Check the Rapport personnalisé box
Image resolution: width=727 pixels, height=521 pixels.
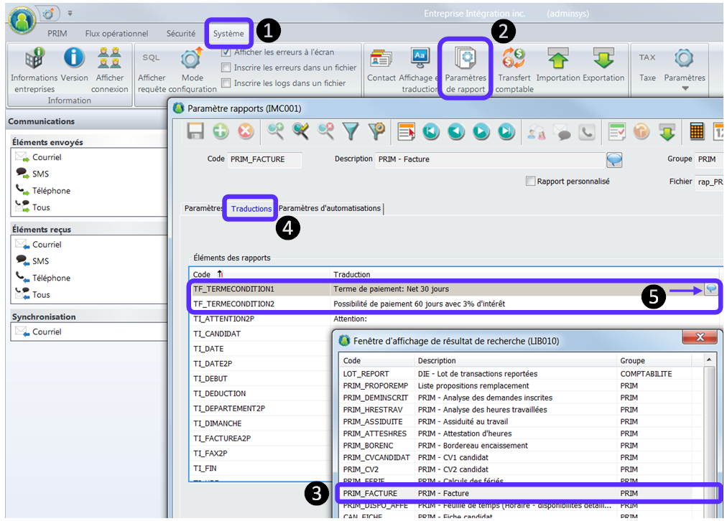[x=531, y=182]
